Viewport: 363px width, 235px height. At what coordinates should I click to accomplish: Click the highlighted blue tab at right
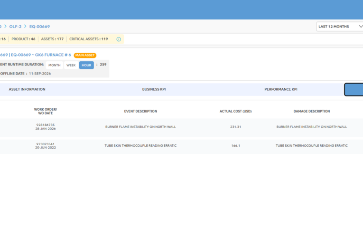pyautogui.click(x=354, y=89)
